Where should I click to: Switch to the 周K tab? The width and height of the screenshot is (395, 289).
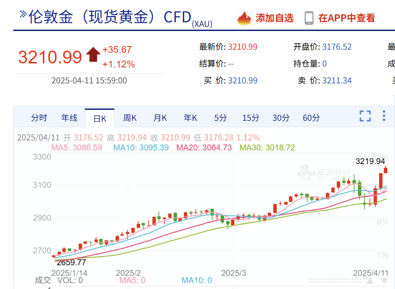(130, 118)
